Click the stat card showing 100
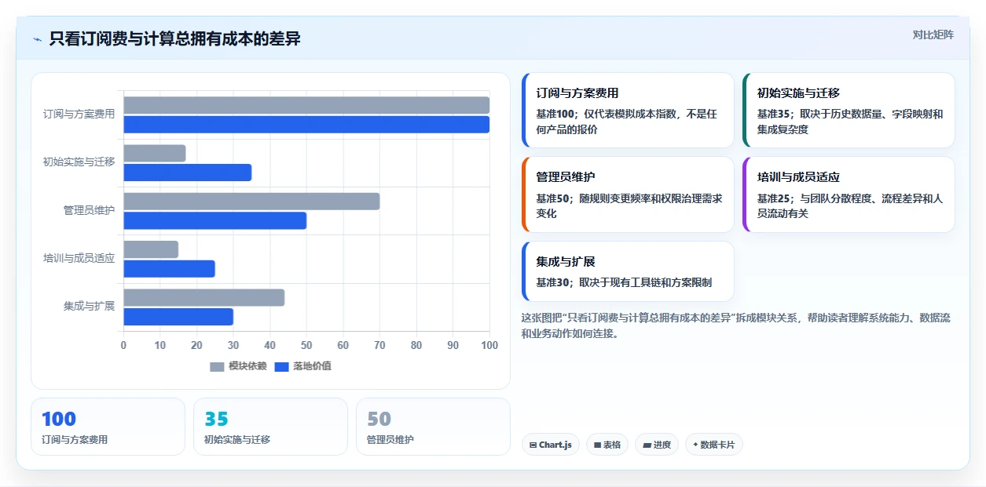986x487 pixels. (x=108, y=427)
